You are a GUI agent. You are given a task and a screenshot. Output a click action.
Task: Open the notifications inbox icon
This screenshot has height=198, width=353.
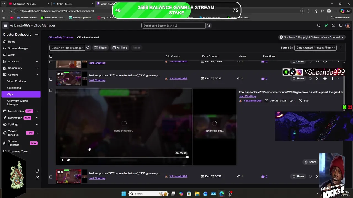pyautogui.click(x=333, y=26)
